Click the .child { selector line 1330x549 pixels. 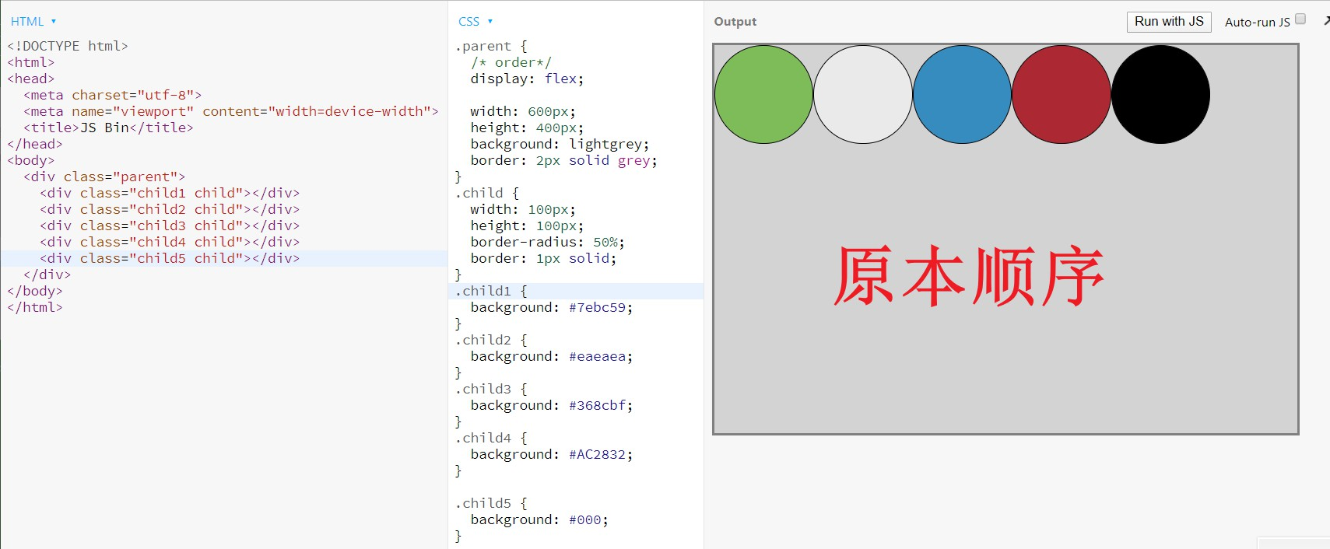point(487,193)
